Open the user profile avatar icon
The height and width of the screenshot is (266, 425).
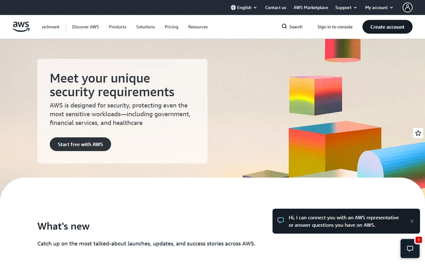pos(407,8)
